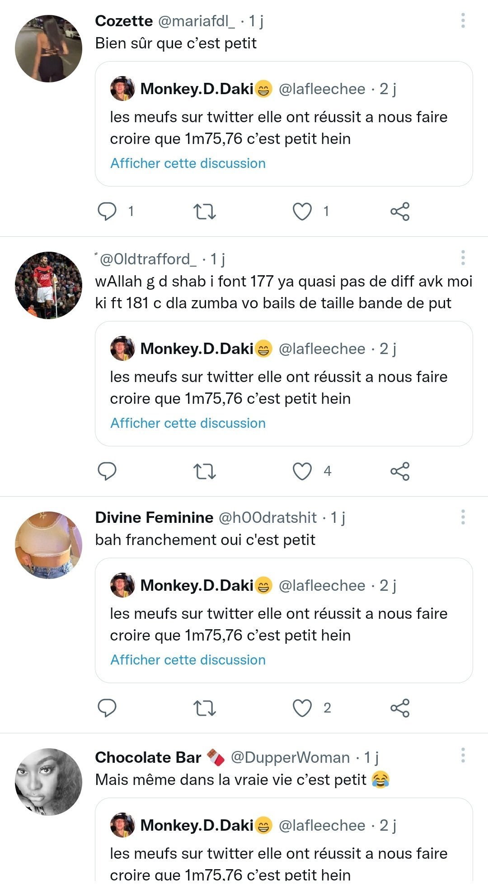Open @Oldtrafford_ profile avatar
The height and width of the screenshot is (885, 488).
point(49,286)
